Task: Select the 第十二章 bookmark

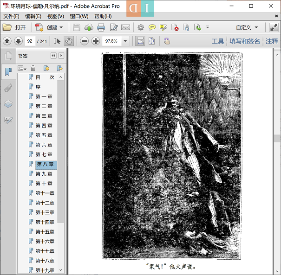Action: [45, 203]
